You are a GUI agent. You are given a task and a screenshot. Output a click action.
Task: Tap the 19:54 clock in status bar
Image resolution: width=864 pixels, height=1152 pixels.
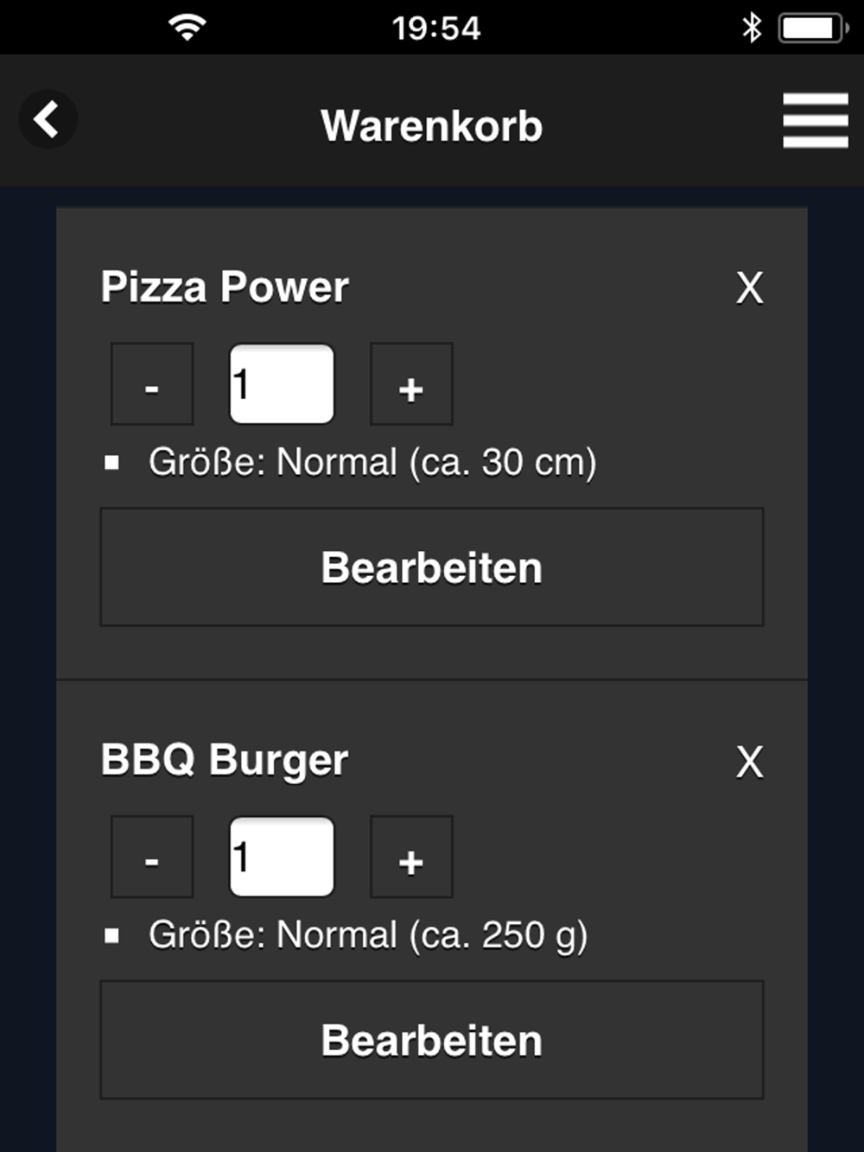click(x=435, y=28)
